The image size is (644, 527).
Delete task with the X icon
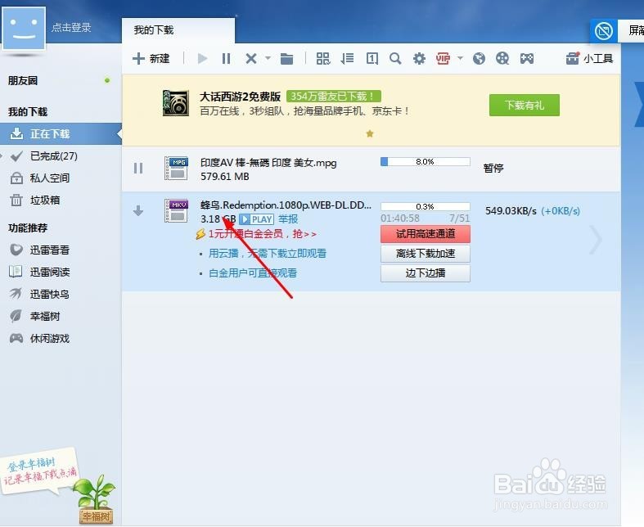click(x=251, y=58)
